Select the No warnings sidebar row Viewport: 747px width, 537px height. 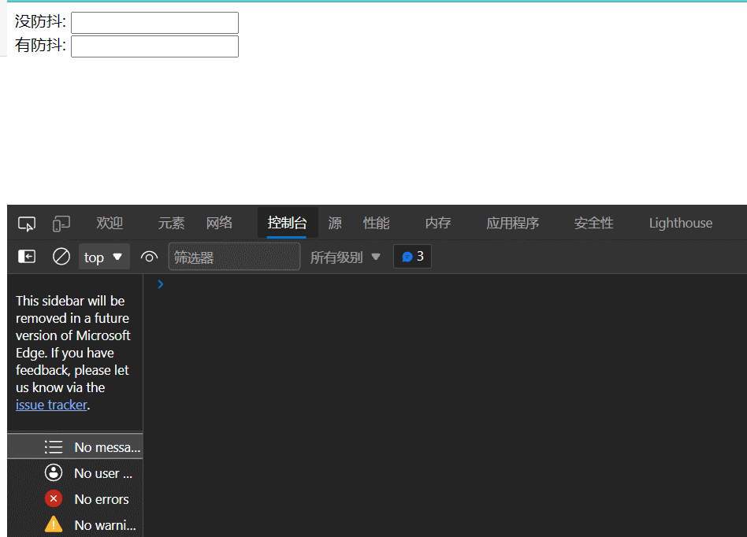[x=75, y=525]
